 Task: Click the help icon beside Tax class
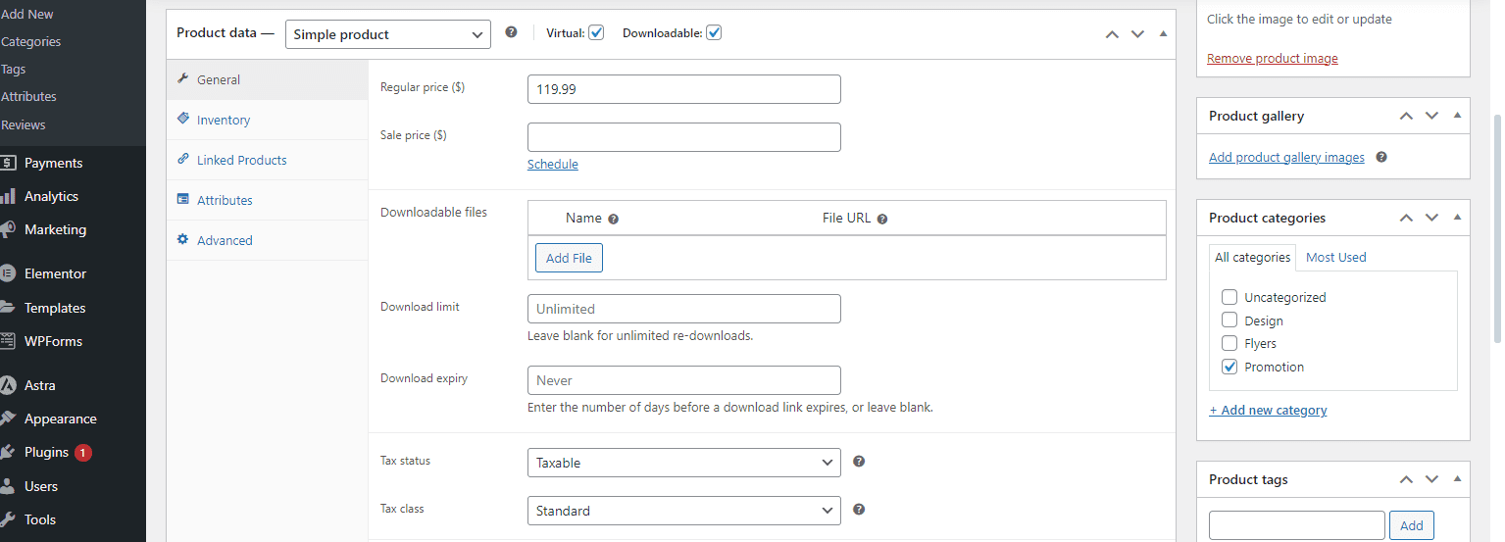pos(859,510)
